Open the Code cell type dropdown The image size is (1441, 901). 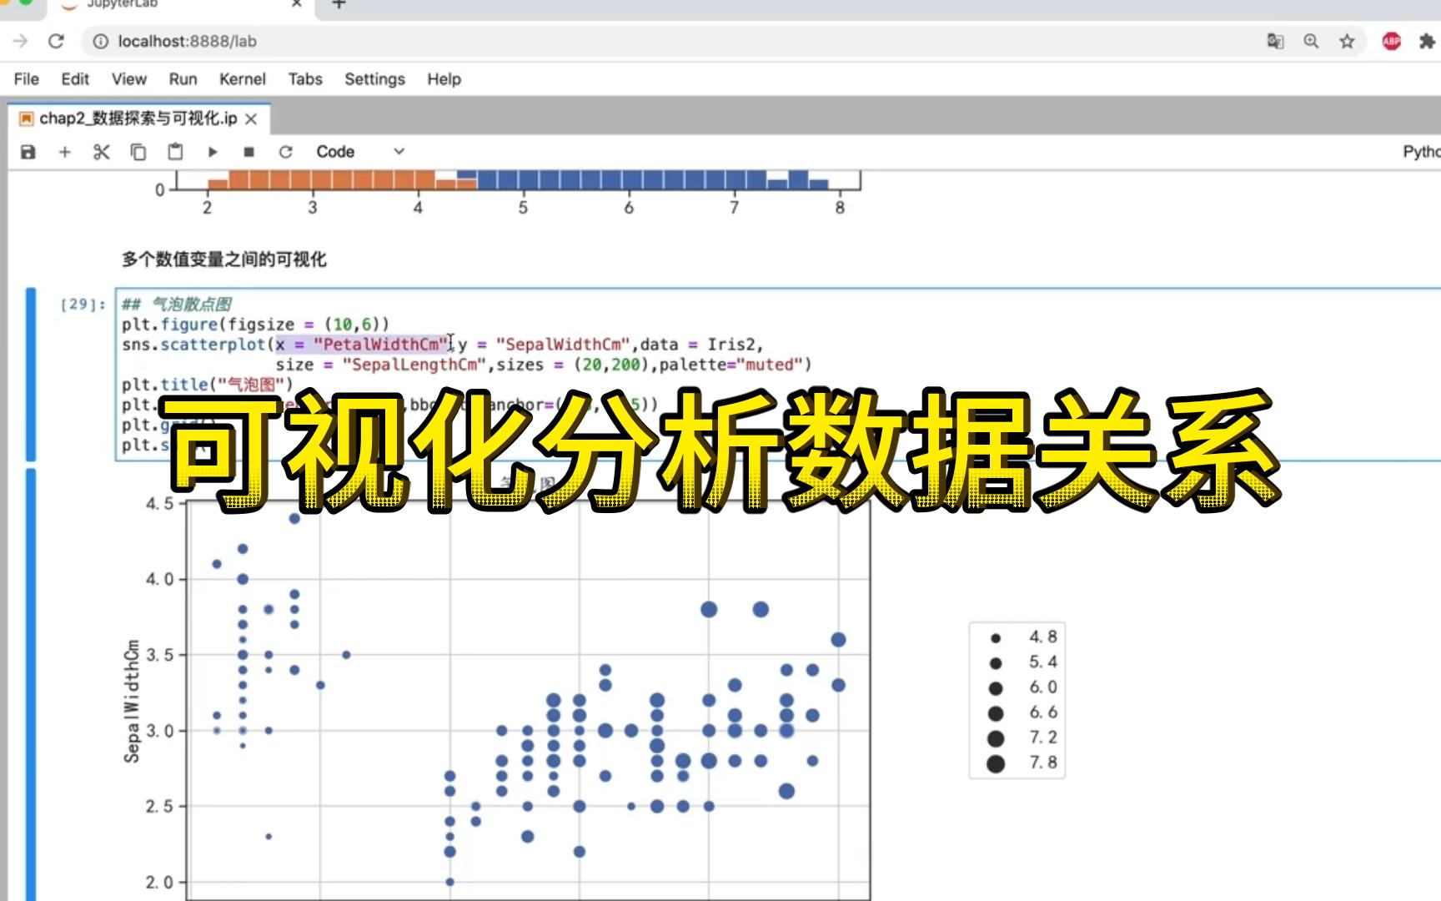(x=356, y=152)
